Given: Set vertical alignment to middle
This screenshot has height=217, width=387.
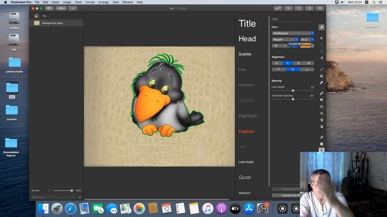Looking at the screenshot, I should (293, 70).
